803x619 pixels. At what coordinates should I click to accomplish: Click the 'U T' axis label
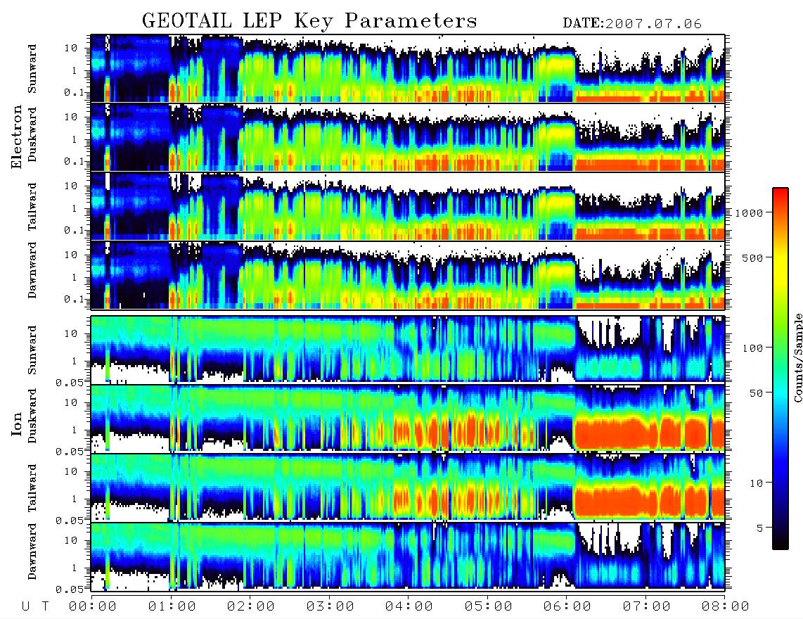point(35,606)
